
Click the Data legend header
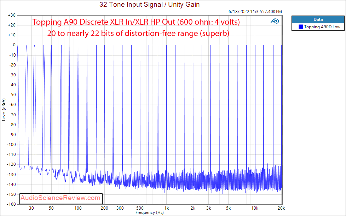(318, 19)
